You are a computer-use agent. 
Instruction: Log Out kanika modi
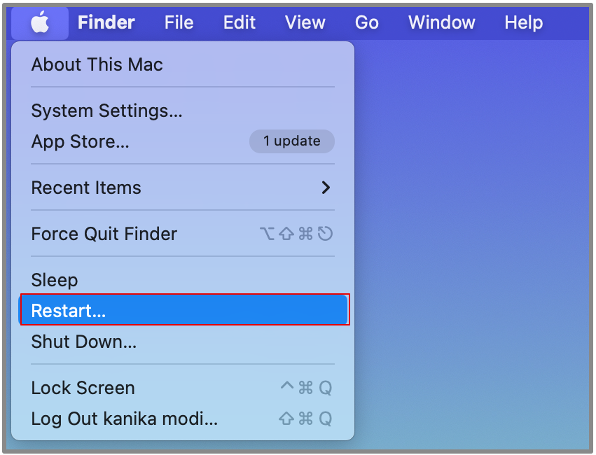[x=124, y=419]
